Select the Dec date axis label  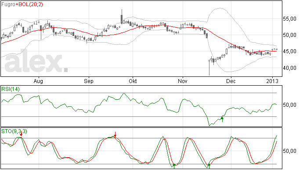[x=231, y=81]
